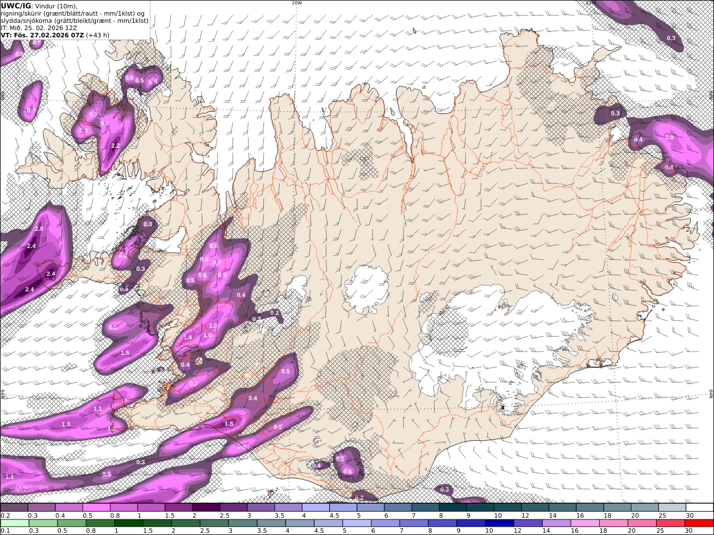This screenshot has width=714, height=535.
Task: Click the bright pink snow swatch between 0.5 and 0.8
Action: pyautogui.click(x=96, y=507)
